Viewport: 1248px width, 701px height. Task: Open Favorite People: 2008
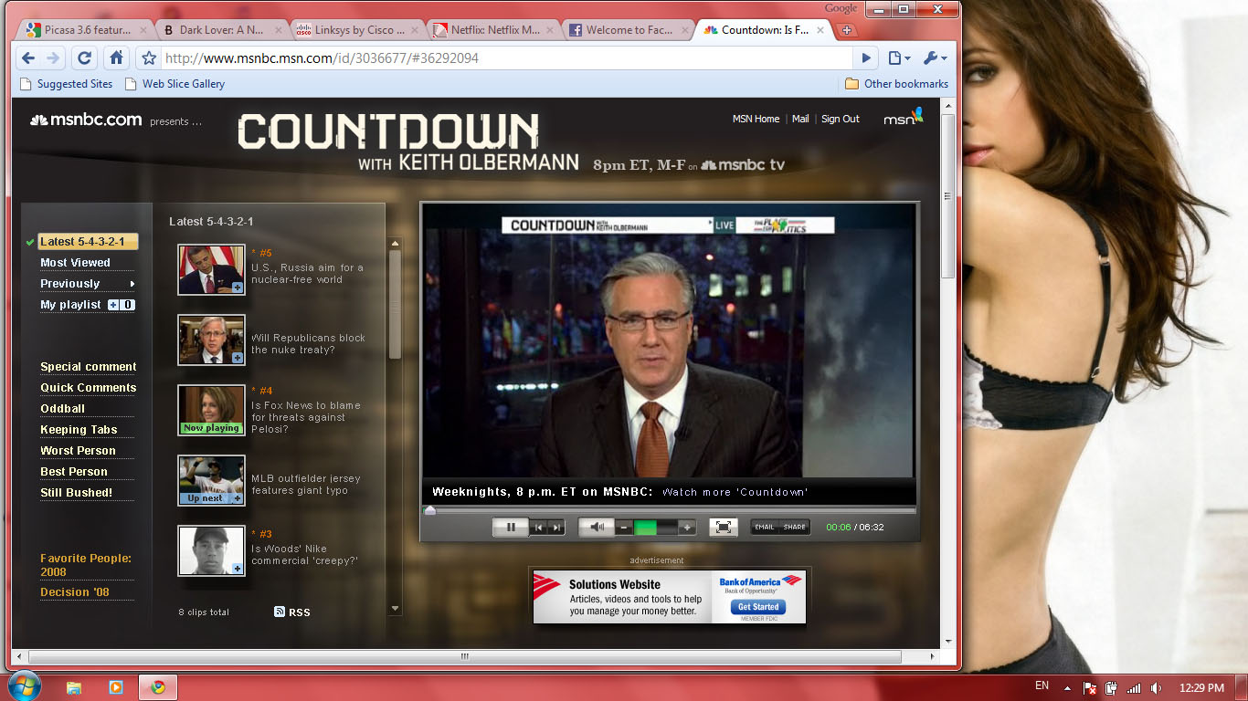86,565
